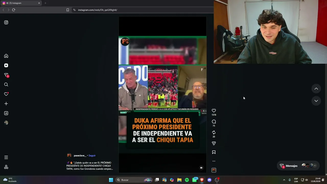
Task: Like the reel with the heart icon
Action: (214, 111)
